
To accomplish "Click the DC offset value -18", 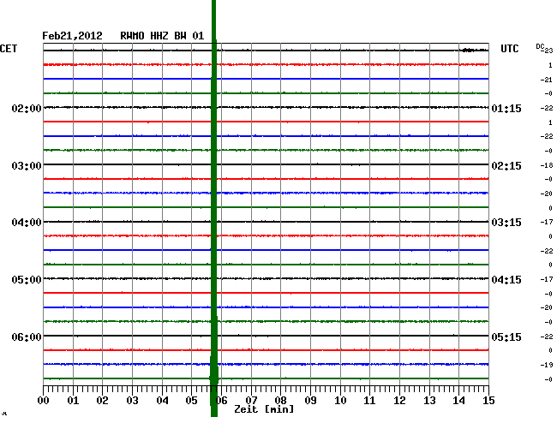I will [x=547, y=165].
